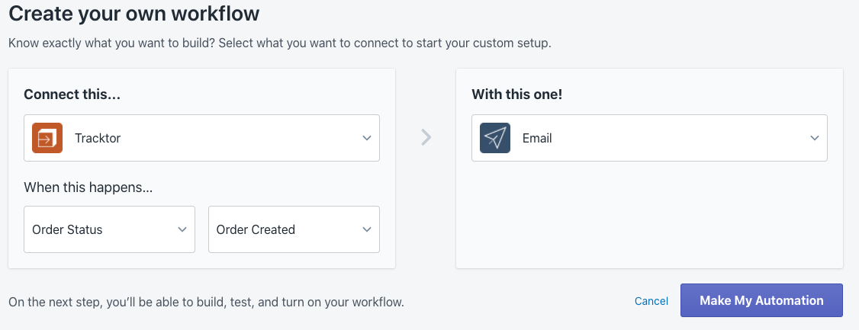Click the Make My Automation button
Viewport: 859px width, 330px height.
pyautogui.click(x=761, y=300)
